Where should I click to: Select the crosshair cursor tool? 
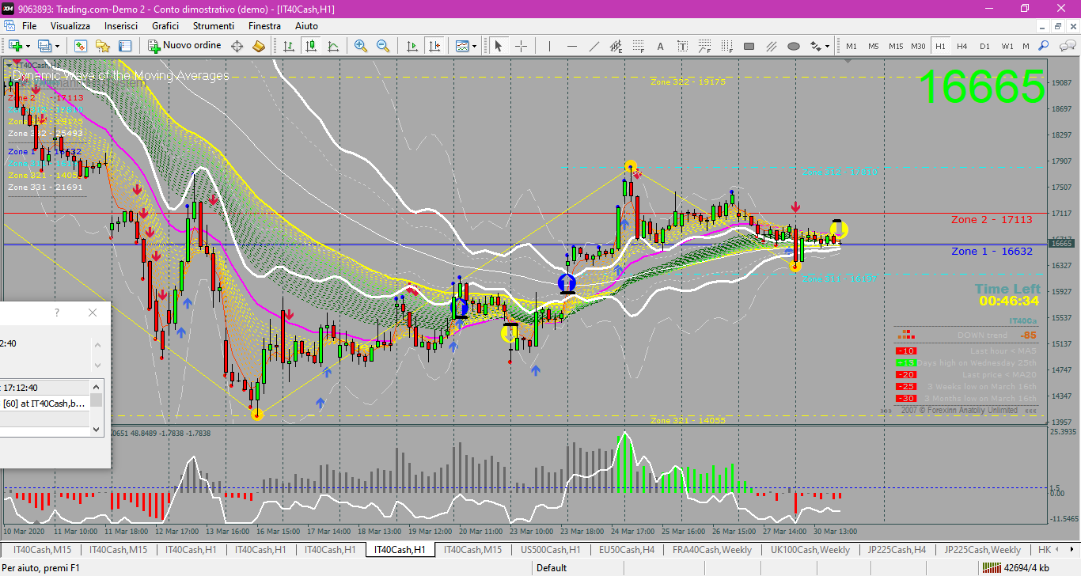(521, 46)
